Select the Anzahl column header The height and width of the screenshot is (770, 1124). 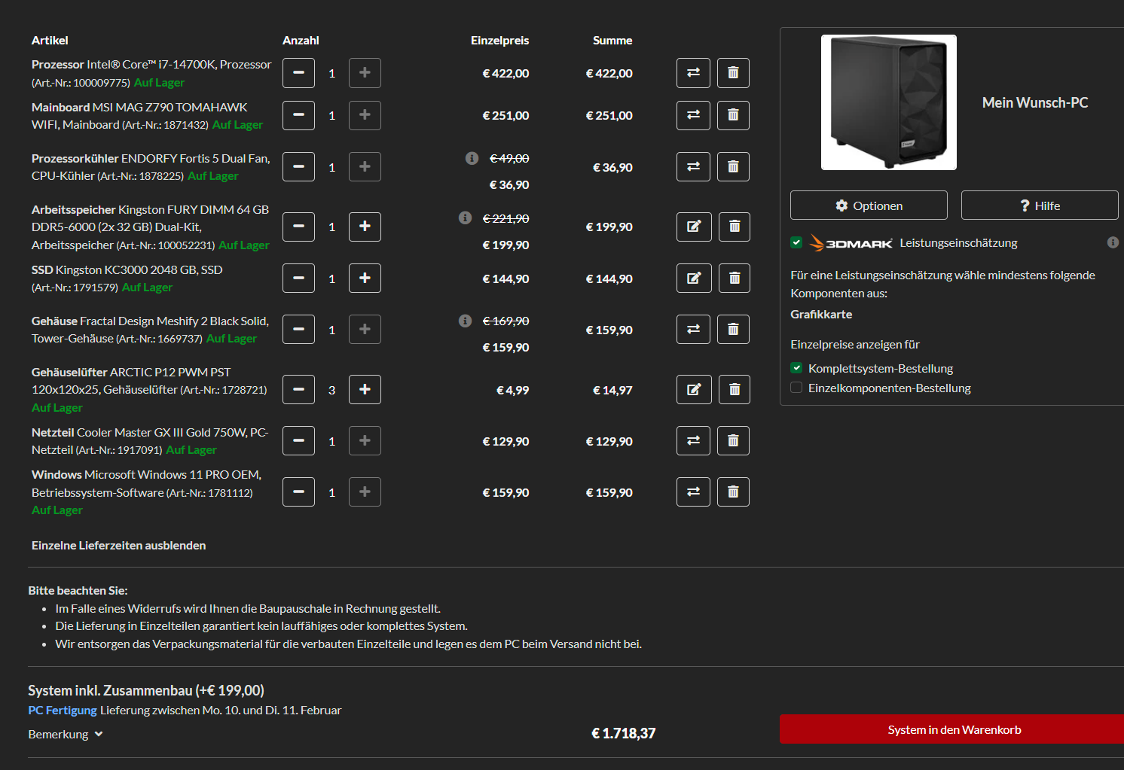(x=301, y=40)
